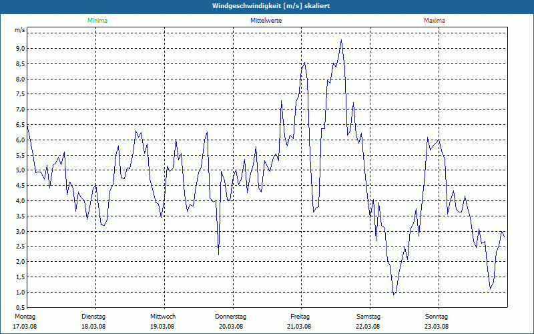534x334 pixels.
Task: Click the Samstag day label
Action: [x=368, y=317]
